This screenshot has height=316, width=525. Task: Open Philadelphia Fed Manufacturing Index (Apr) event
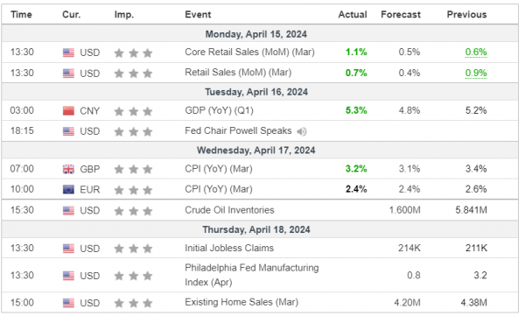(x=252, y=275)
